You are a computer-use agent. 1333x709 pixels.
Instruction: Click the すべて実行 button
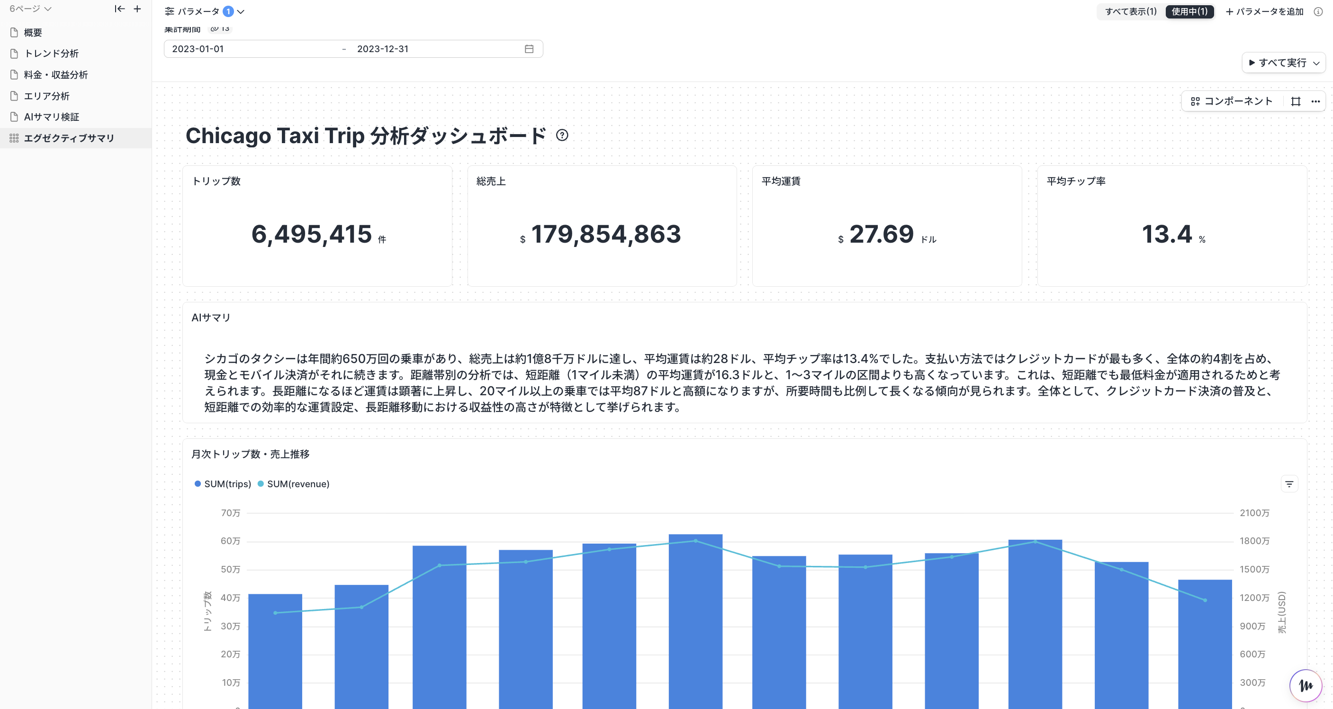point(1277,63)
